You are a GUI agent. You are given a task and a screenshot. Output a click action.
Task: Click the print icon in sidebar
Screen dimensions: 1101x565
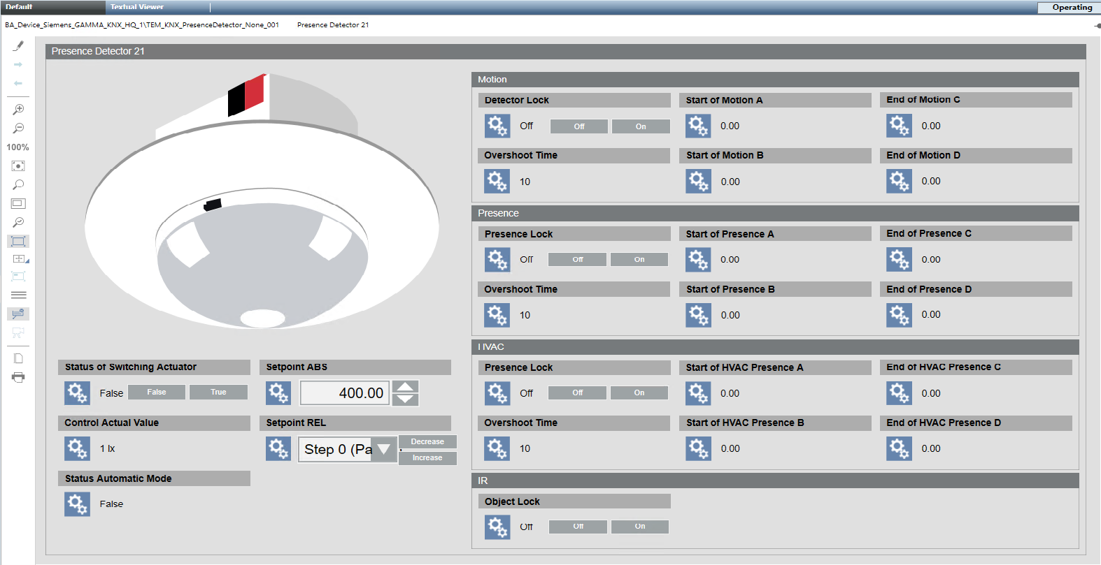[x=18, y=377]
